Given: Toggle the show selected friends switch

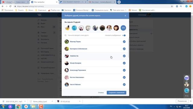Looking at the screenshot, I should click(x=124, y=35).
